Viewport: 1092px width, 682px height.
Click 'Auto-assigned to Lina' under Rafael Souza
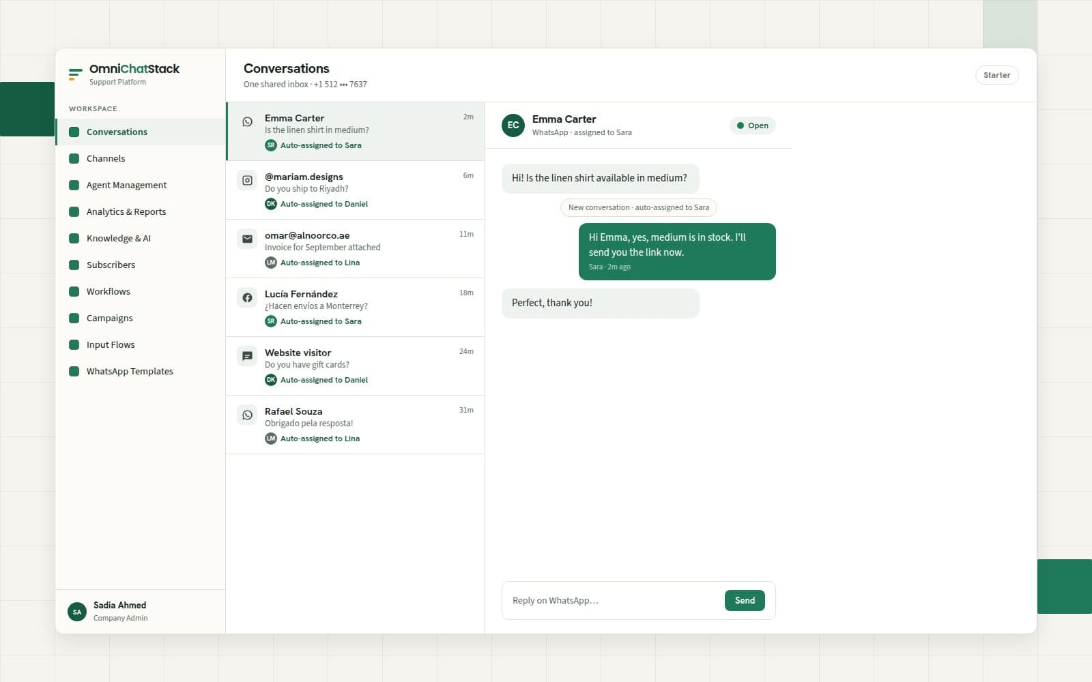[320, 439]
